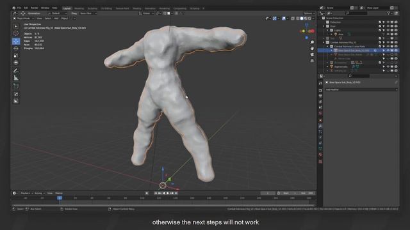Open the viewport Add menu
This screenshot has width=410, height=230.
pyautogui.click(x=56, y=19)
